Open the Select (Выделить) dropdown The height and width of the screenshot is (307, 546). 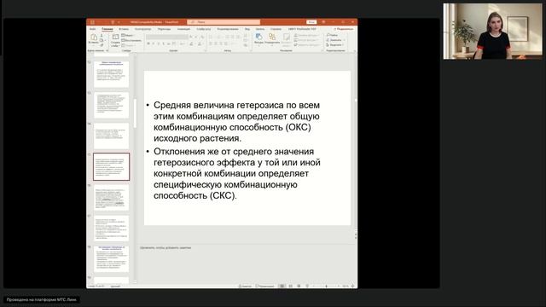click(335, 45)
